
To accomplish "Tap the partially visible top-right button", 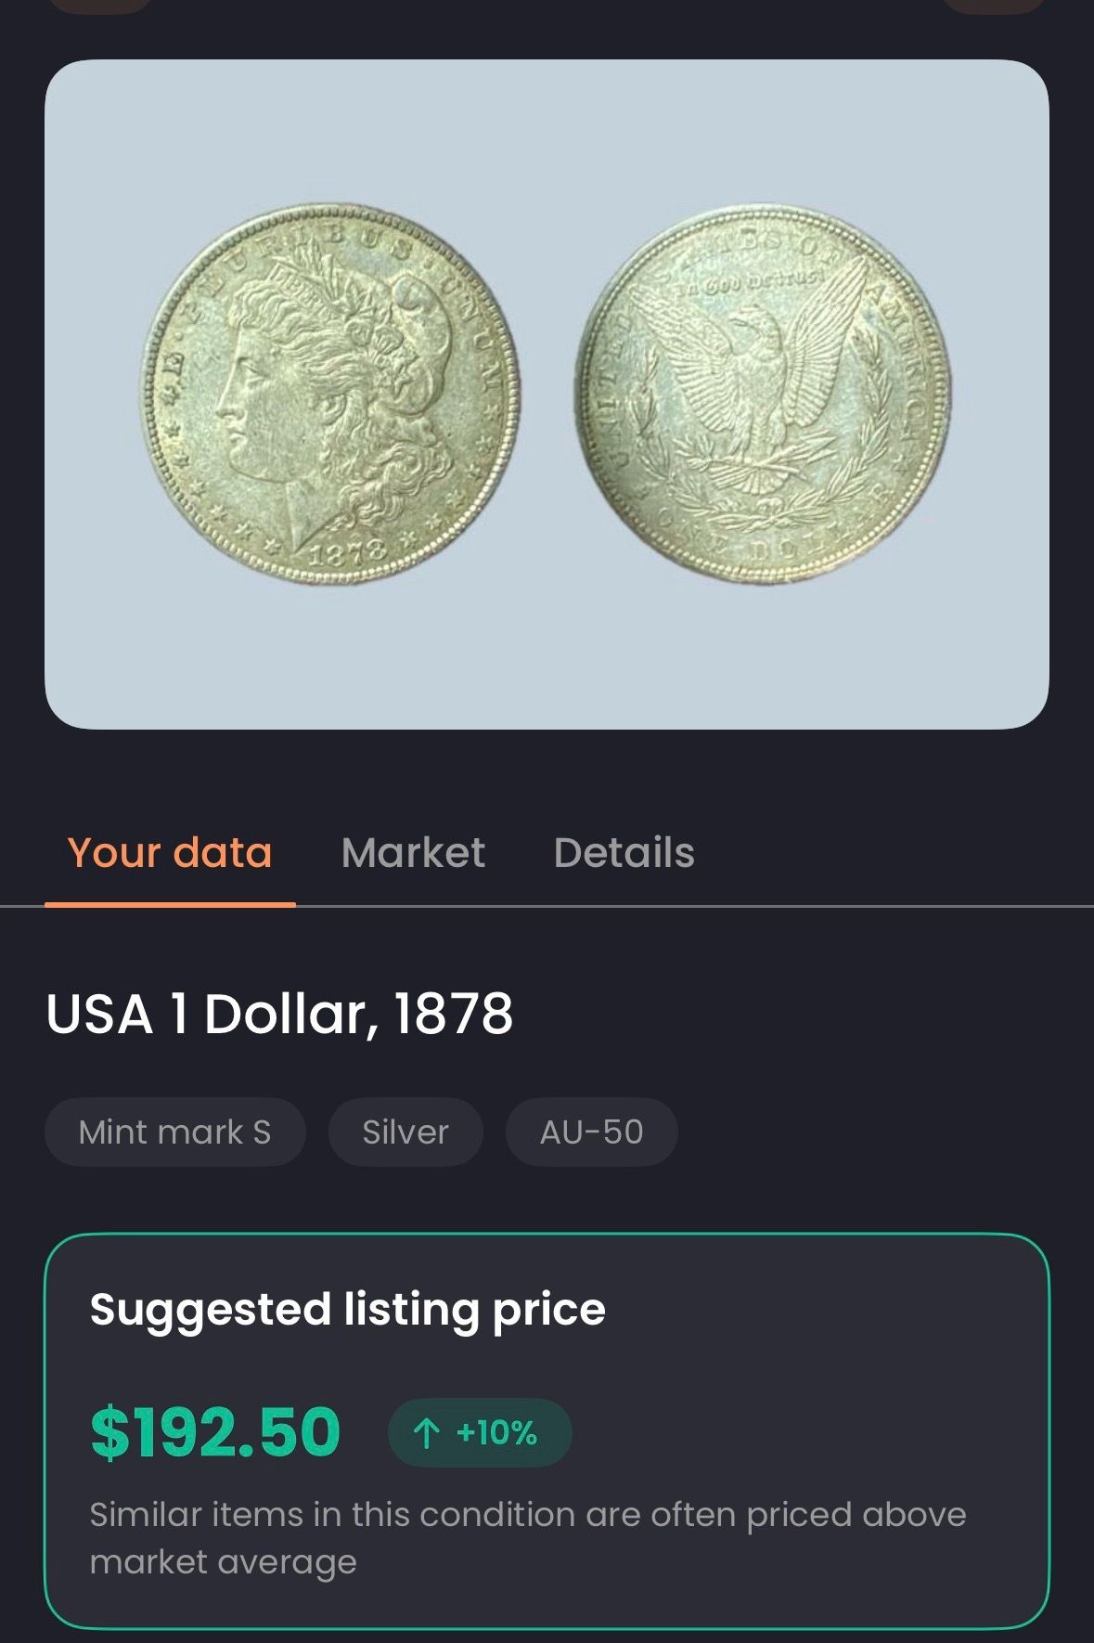I will (x=994, y=6).
